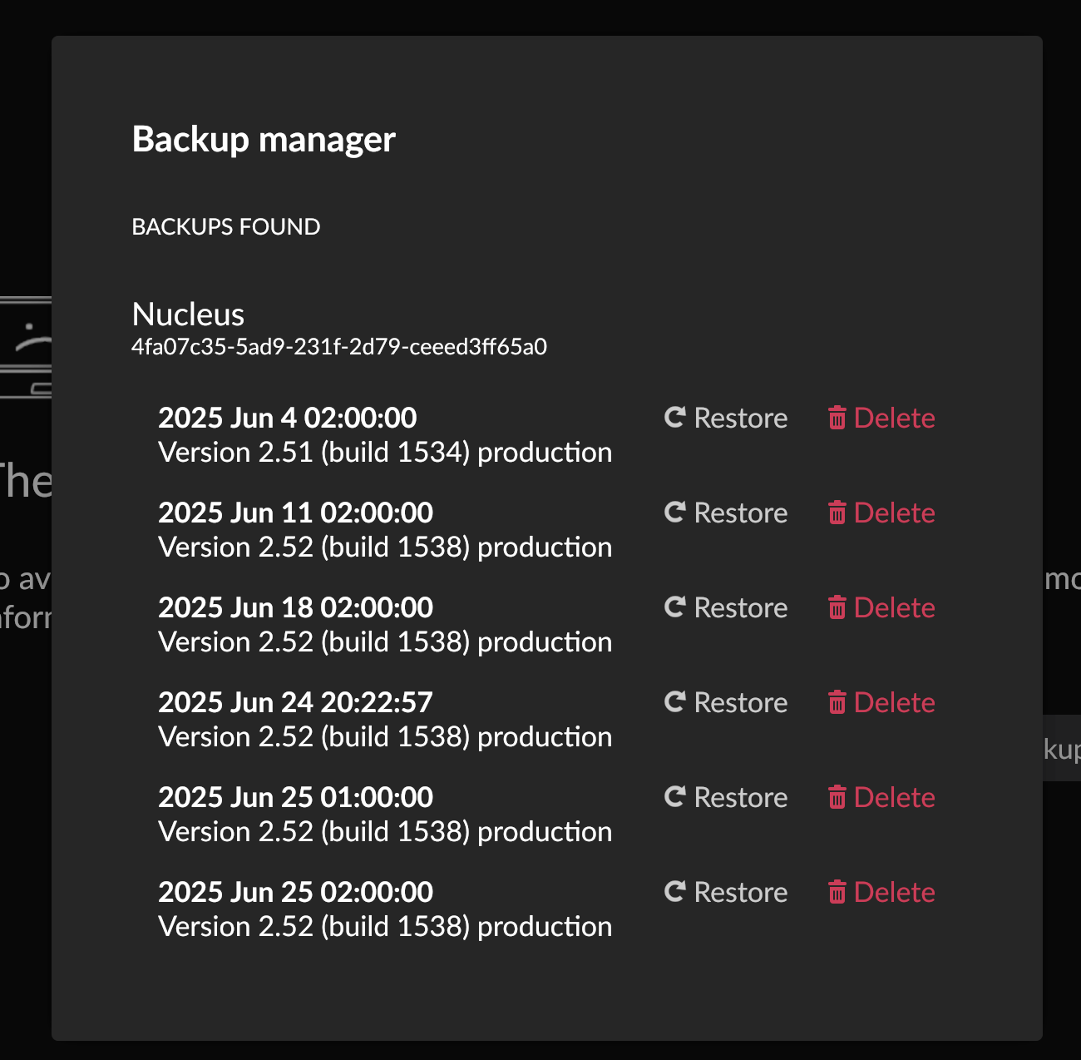Select the 2025 Jun 24 20:22:57 backup entry
The width and height of the screenshot is (1081, 1060).
295,703
